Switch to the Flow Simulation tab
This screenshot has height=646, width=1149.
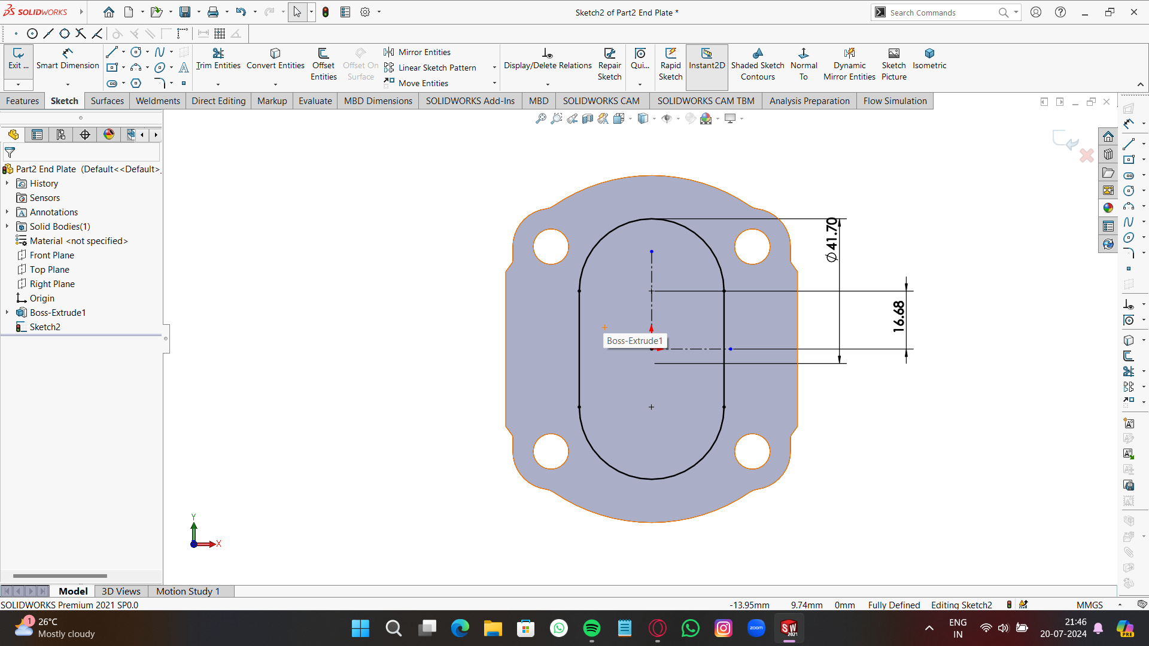pos(895,100)
